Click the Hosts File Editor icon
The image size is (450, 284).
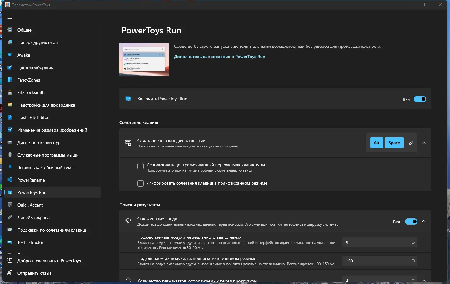[x=10, y=117]
